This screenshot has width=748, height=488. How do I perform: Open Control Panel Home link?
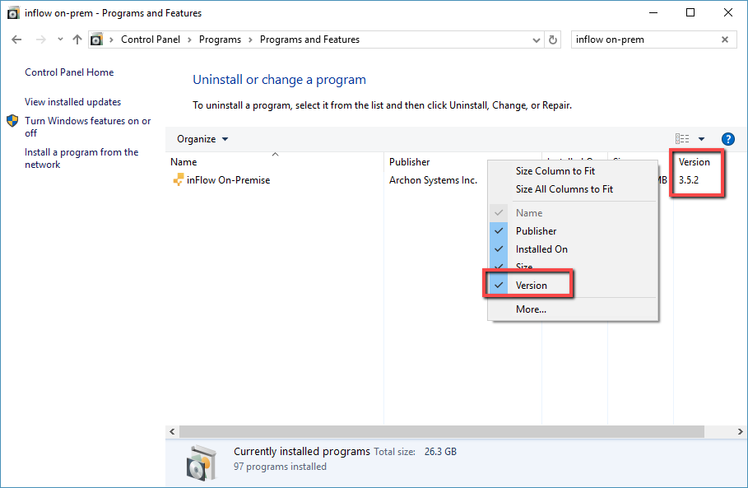[69, 72]
